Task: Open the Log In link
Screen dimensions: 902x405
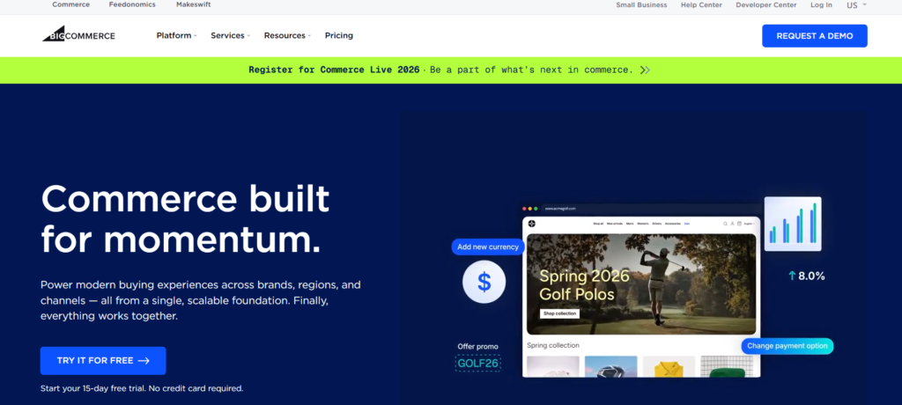Action: (x=821, y=5)
